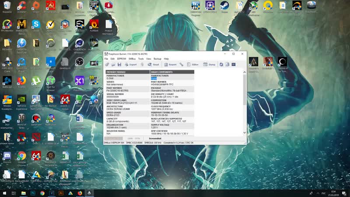Click the Read toolbar button

pyautogui.click(x=154, y=64)
